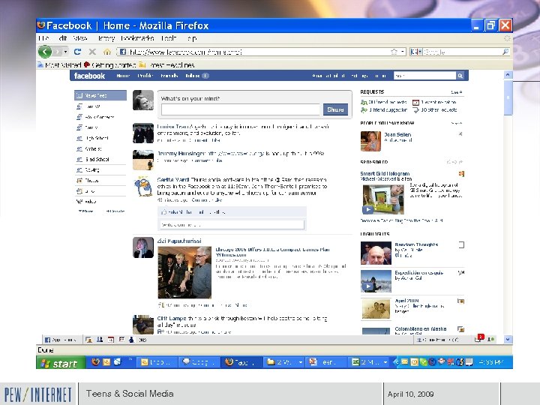
Task: Click the magnifier in the Firefox search box
Action: pos(505,52)
